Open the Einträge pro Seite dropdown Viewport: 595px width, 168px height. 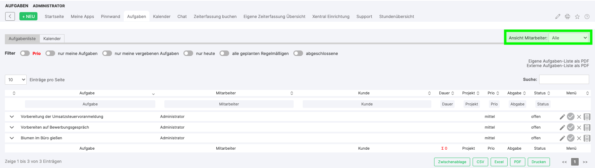click(x=16, y=80)
